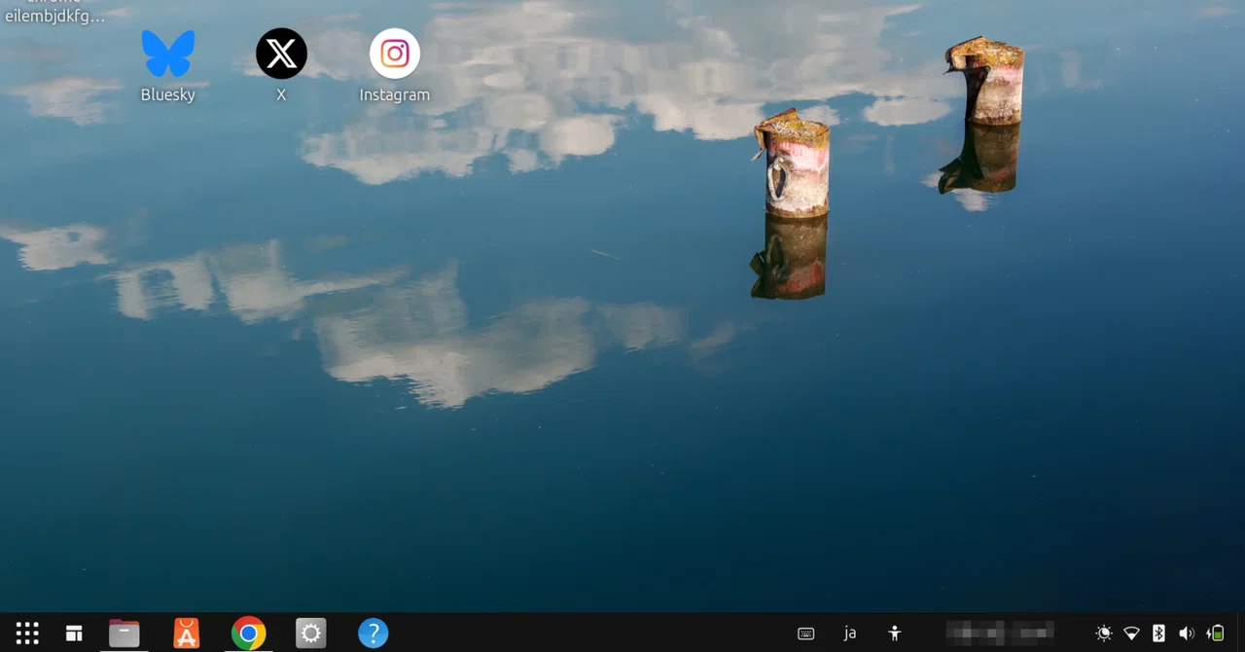Select the Bluesky label text

[167, 94]
